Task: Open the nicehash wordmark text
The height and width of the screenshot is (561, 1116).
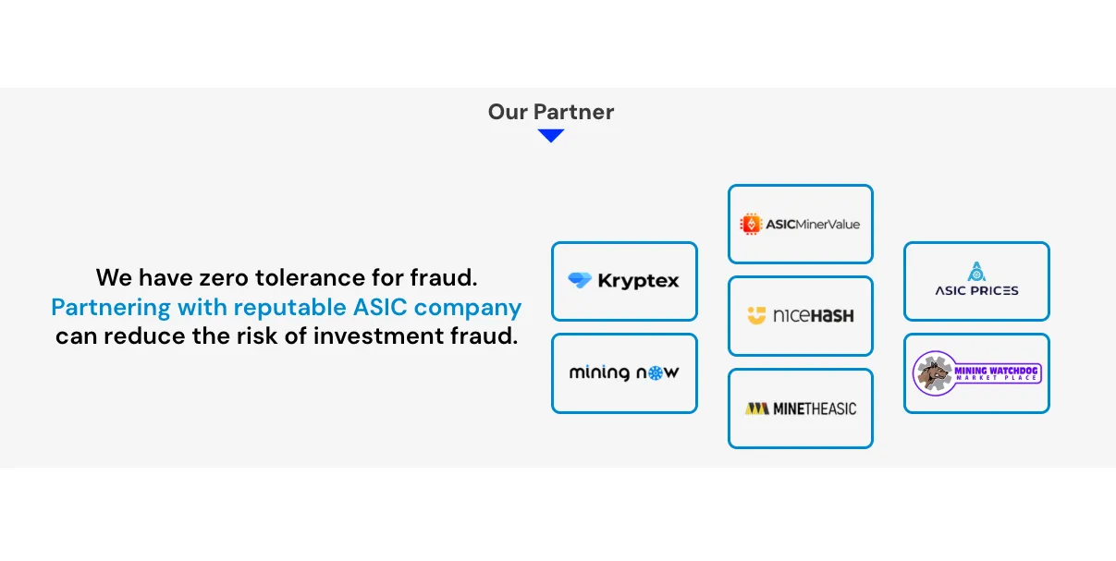Action: [813, 316]
